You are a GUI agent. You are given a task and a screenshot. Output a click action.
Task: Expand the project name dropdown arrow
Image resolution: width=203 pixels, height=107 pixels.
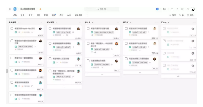(37, 9)
